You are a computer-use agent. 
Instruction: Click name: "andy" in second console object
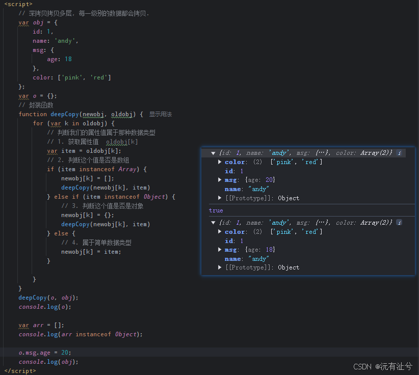click(x=247, y=259)
